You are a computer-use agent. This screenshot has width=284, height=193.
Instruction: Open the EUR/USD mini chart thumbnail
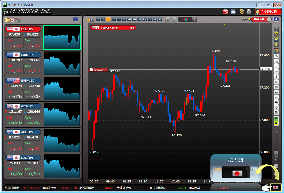pos(62,89)
